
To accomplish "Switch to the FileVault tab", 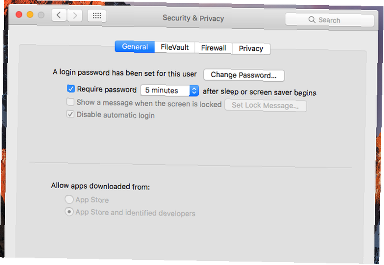I will pos(175,47).
